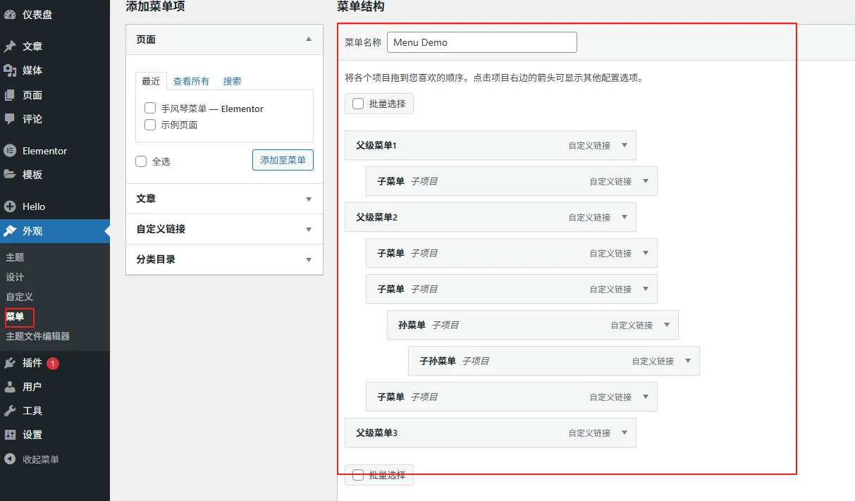Click the 菜单结构 heading text
This screenshot has height=501, width=855.
tap(361, 6)
